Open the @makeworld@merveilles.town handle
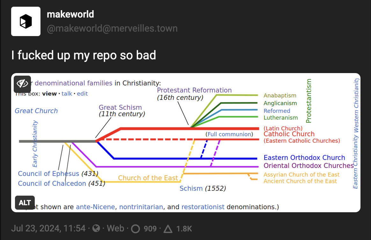This screenshot has width=371, height=240. [x=112, y=28]
